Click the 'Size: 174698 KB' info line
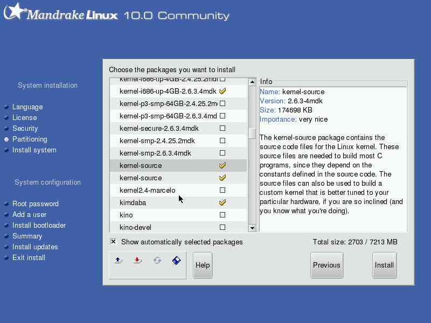431x323 pixels. (286, 110)
